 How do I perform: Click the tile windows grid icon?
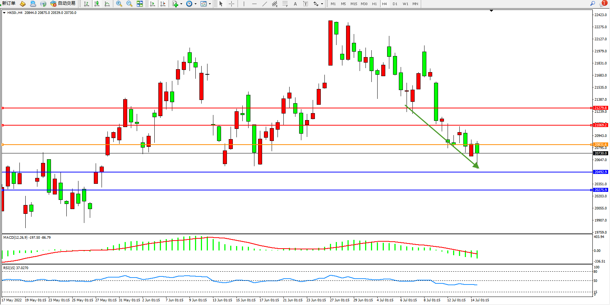pos(140,4)
